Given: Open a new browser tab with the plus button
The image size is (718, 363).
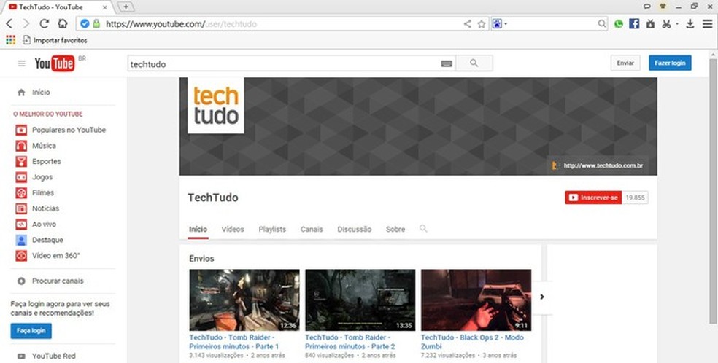Looking at the screenshot, I should pos(126,7).
